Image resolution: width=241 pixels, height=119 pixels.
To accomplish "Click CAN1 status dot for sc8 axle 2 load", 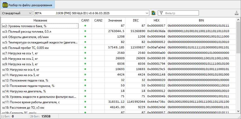I will tap(85, 58).
